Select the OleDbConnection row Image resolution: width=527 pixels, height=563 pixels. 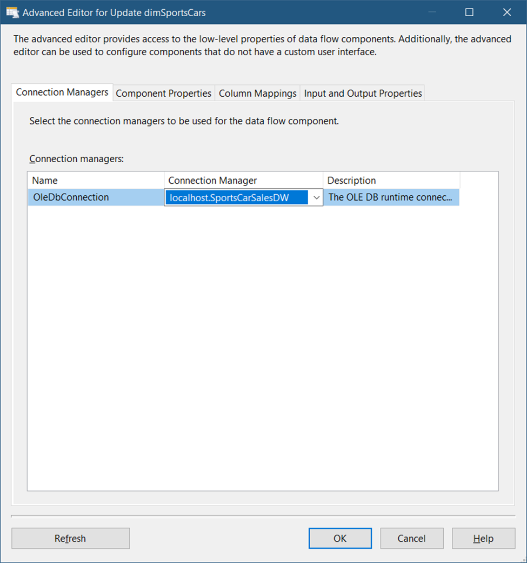click(96, 197)
